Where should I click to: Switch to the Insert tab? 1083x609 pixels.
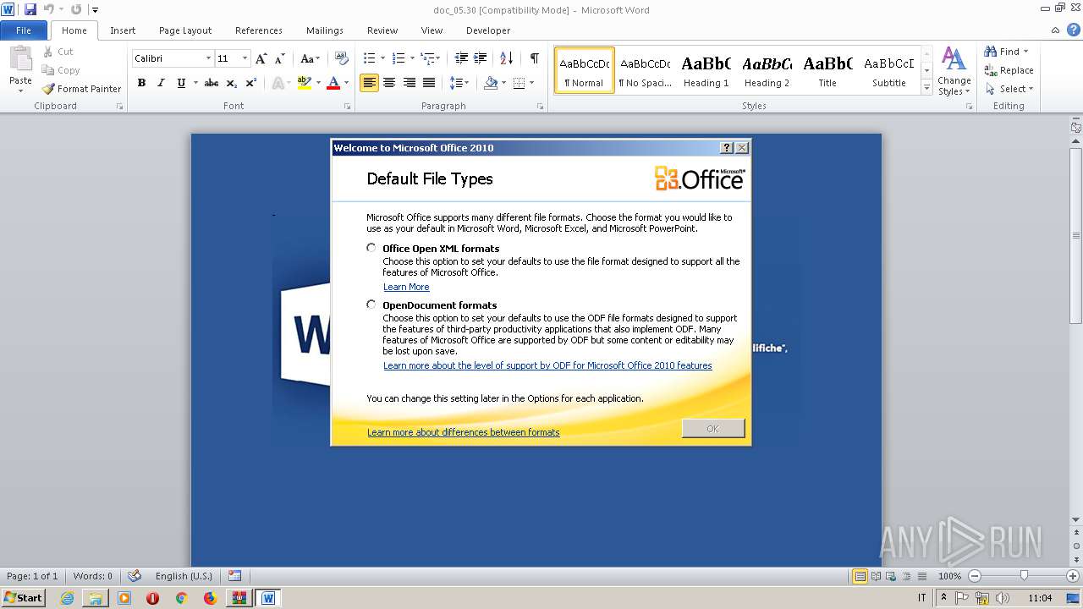tap(123, 30)
